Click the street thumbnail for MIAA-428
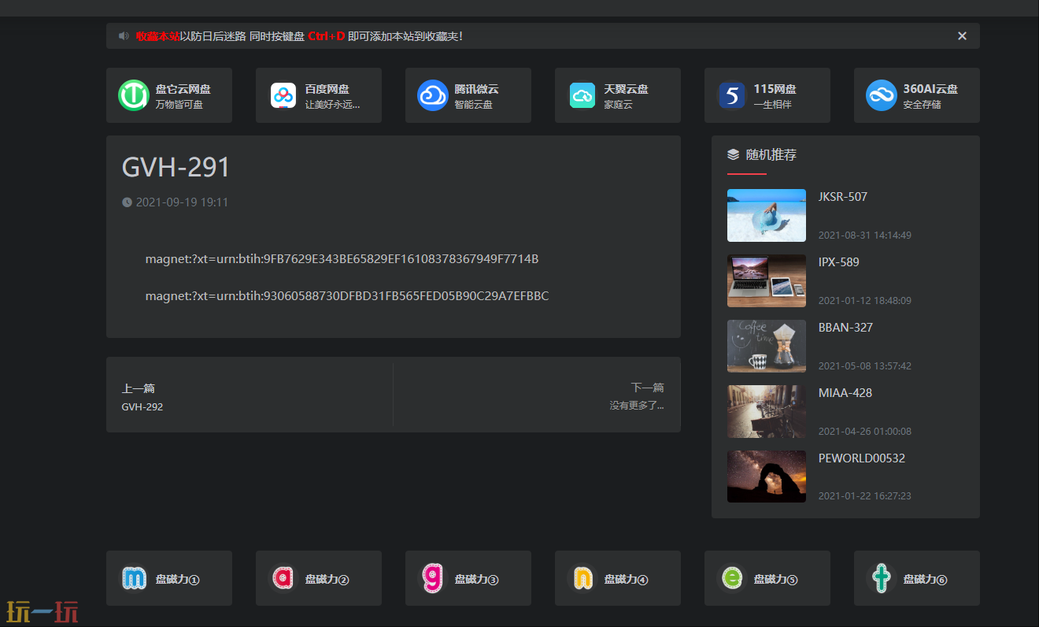Image resolution: width=1039 pixels, height=627 pixels. [767, 411]
